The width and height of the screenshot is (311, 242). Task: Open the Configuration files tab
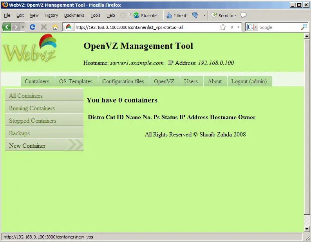click(x=124, y=81)
